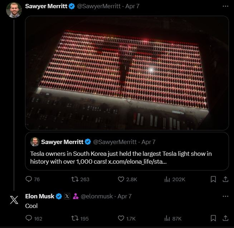View analytics of Elon Musk's reply

pos(167,218)
